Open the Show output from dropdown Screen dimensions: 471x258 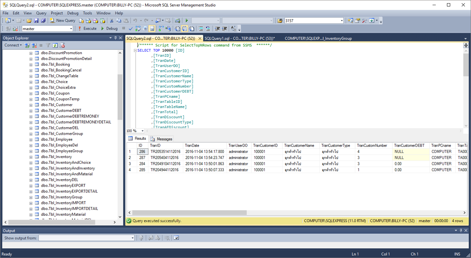tap(132, 238)
